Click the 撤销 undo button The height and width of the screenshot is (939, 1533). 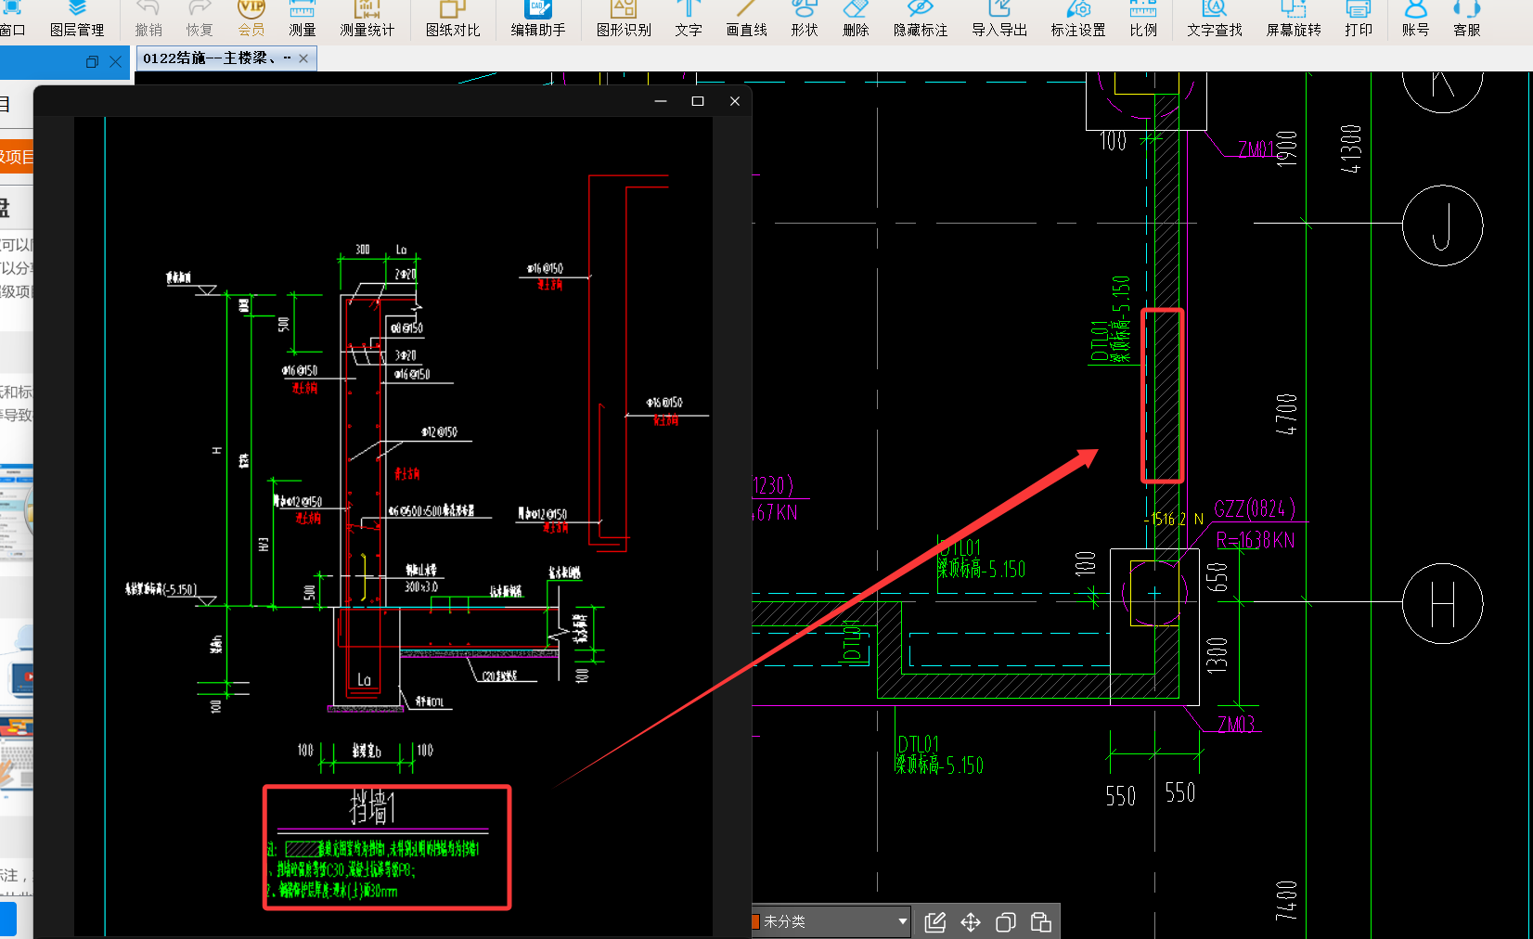pos(148,19)
